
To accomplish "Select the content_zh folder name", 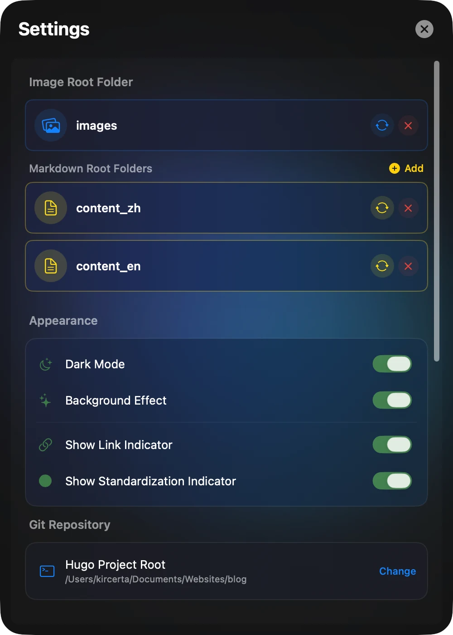I will pos(108,208).
